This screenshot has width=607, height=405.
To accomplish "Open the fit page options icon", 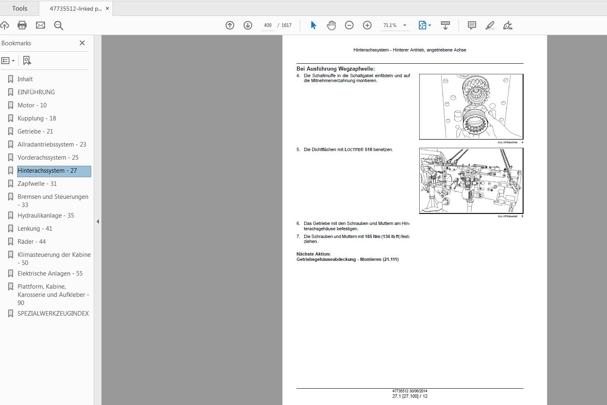I will click(425, 25).
